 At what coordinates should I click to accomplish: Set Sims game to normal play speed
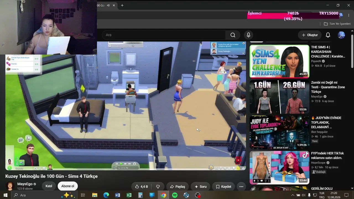click(121, 164)
